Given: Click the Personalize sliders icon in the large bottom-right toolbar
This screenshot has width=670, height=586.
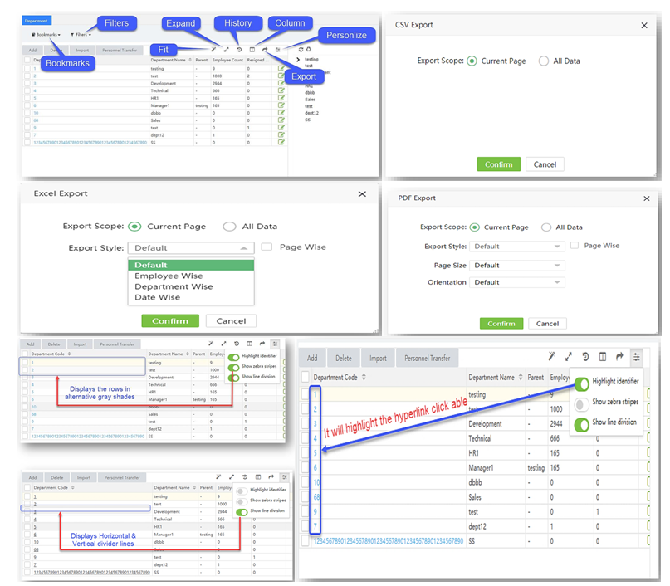Looking at the screenshot, I should pos(637,357).
